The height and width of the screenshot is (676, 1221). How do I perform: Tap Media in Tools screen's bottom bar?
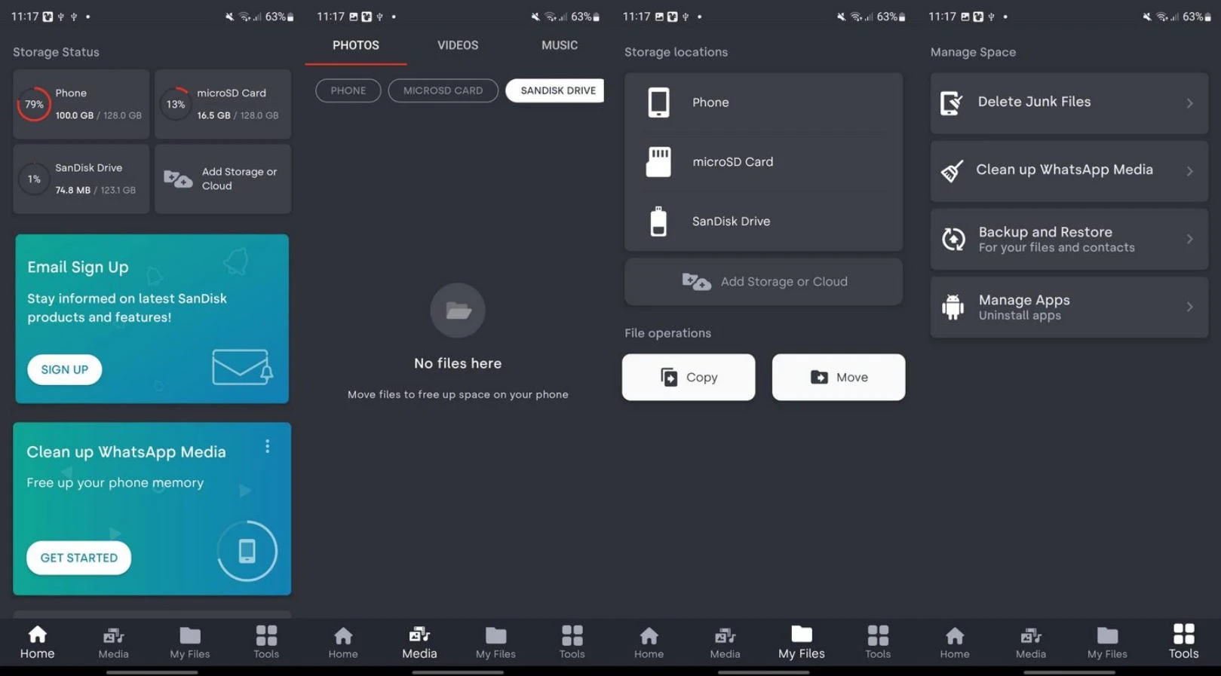click(1031, 643)
